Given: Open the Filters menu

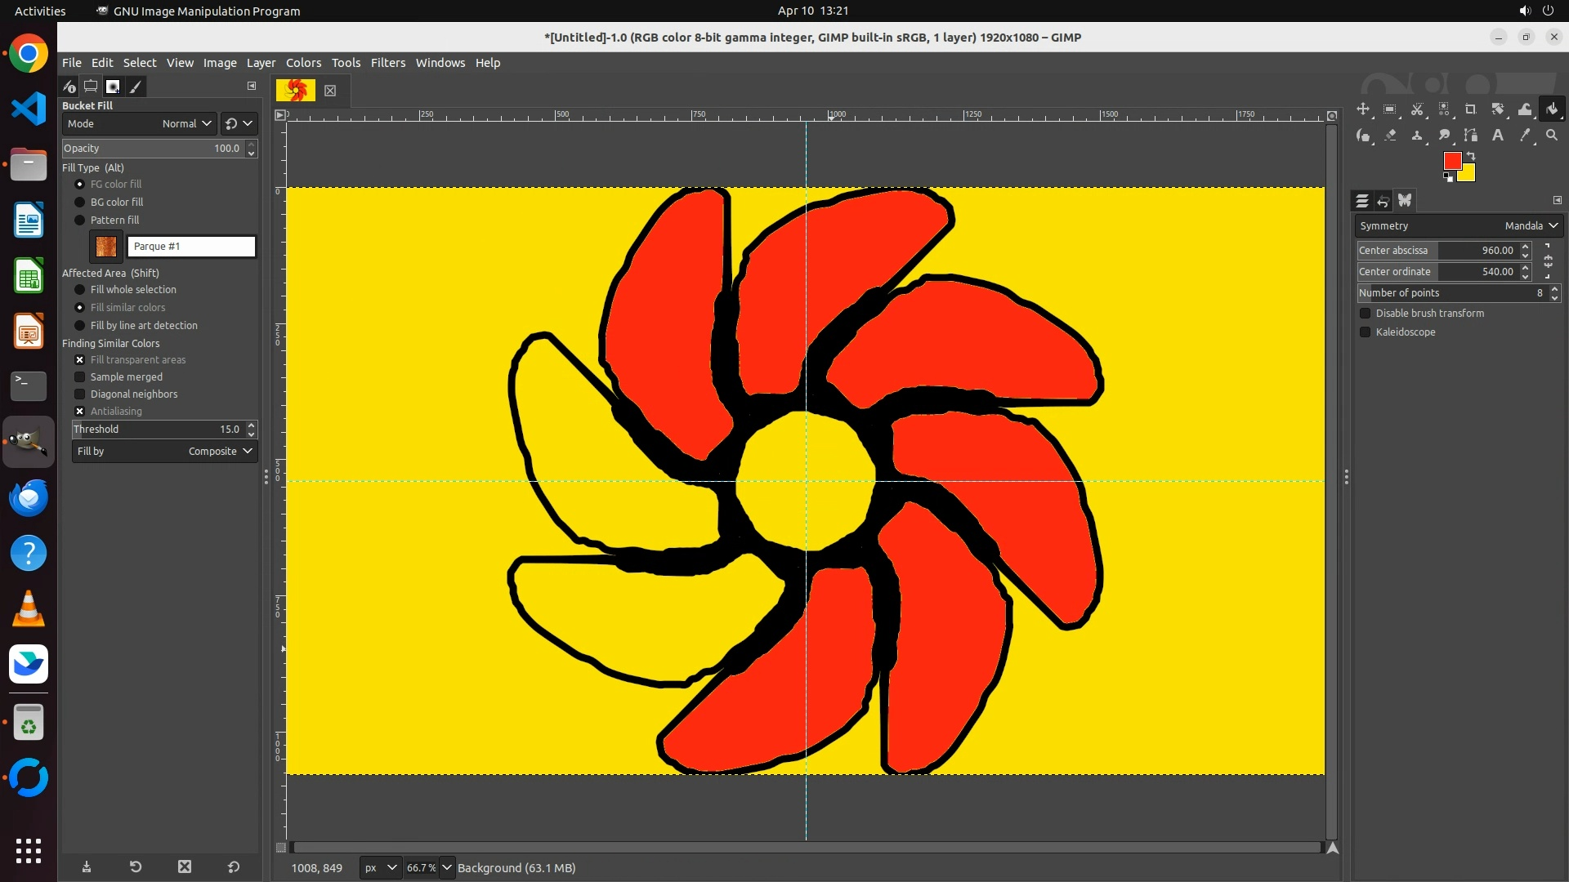Looking at the screenshot, I should tap(387, 63).
